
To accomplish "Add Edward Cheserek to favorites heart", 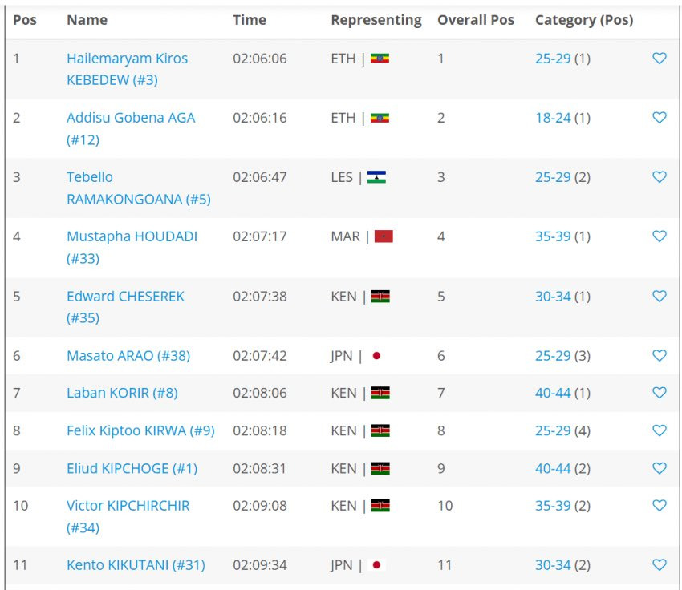I will click(659, 296).
